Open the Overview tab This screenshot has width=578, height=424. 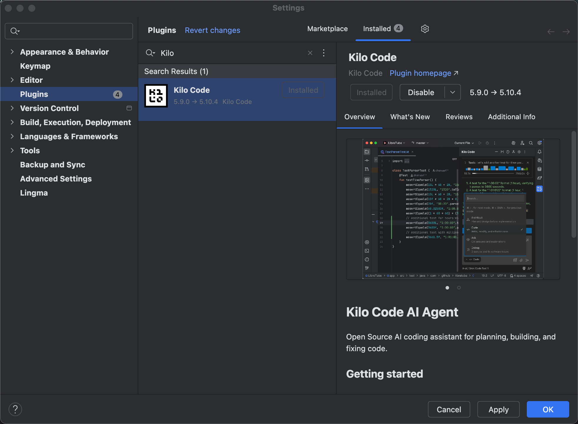(x=360, y=117)
